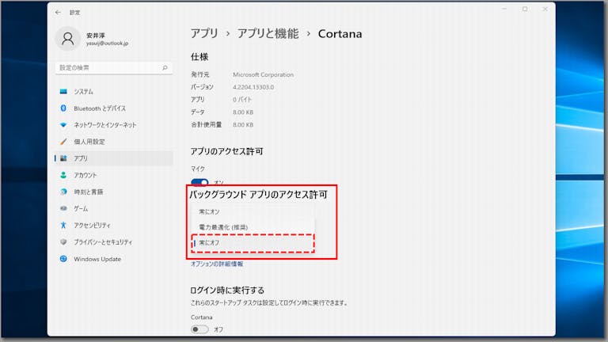Click the Microsoft Corporation publisher text

264,74
